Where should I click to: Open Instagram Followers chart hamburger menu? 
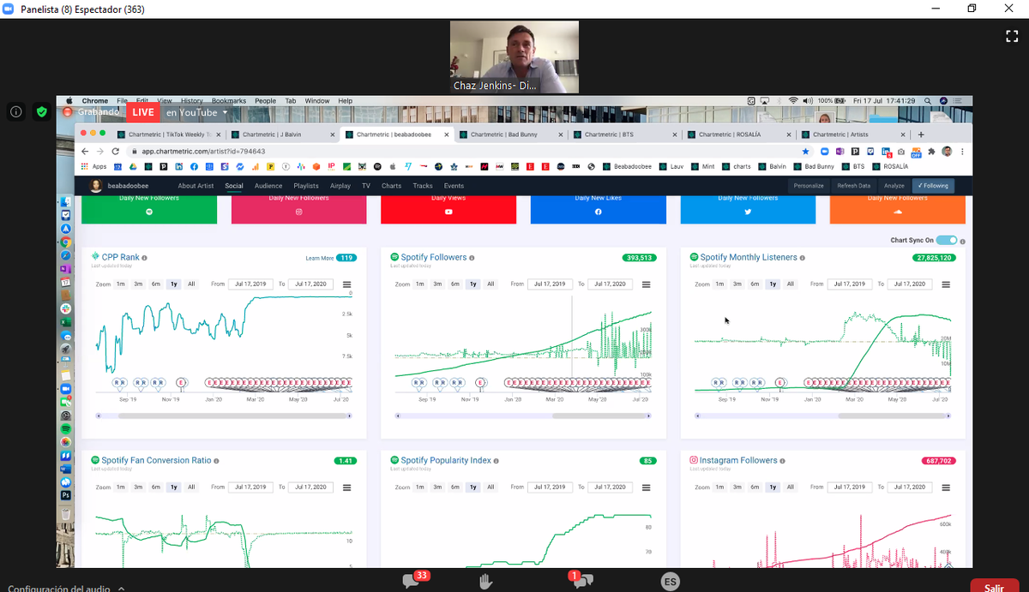[946, 487]
